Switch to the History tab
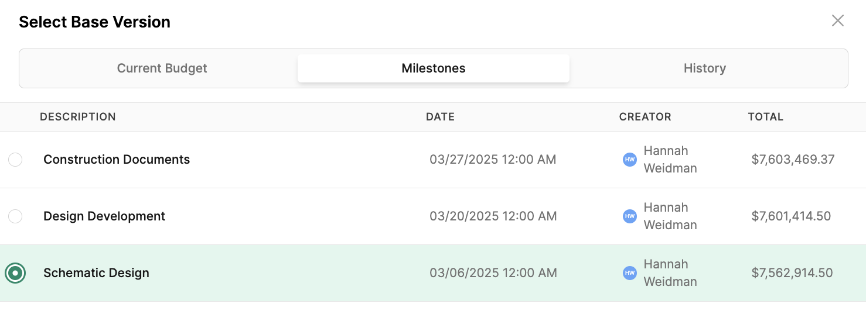Screen dimensions: 866x321 (x=704, y=68)
